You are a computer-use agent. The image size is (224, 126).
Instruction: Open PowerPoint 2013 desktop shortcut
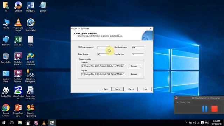point(18,110)
